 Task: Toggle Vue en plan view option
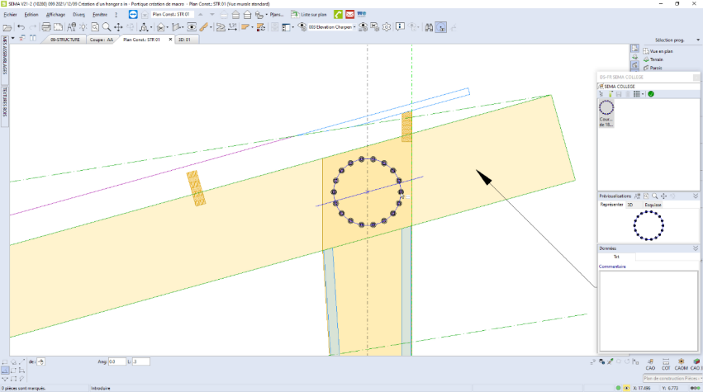click(659, 51)
